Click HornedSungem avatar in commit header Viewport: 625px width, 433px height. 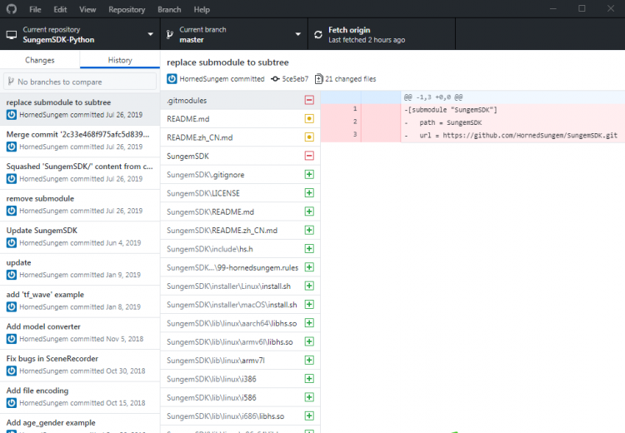coord(172,79)
